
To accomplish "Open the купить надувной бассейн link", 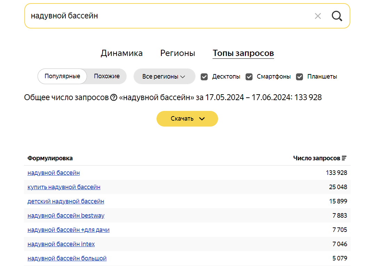I will point(64,187).
